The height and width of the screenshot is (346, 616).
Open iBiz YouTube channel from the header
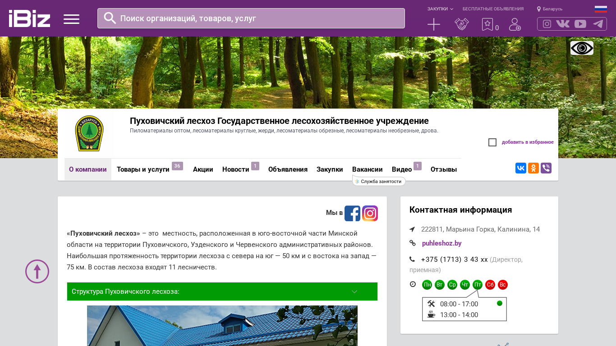click(x=580, y=24)
